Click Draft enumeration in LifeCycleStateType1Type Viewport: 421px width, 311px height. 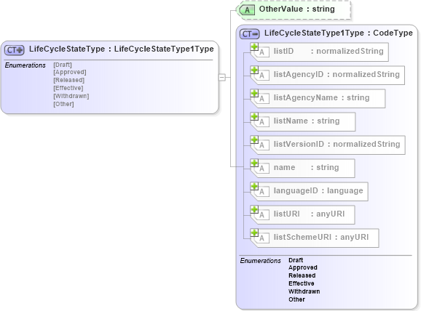tap(296, 260)
